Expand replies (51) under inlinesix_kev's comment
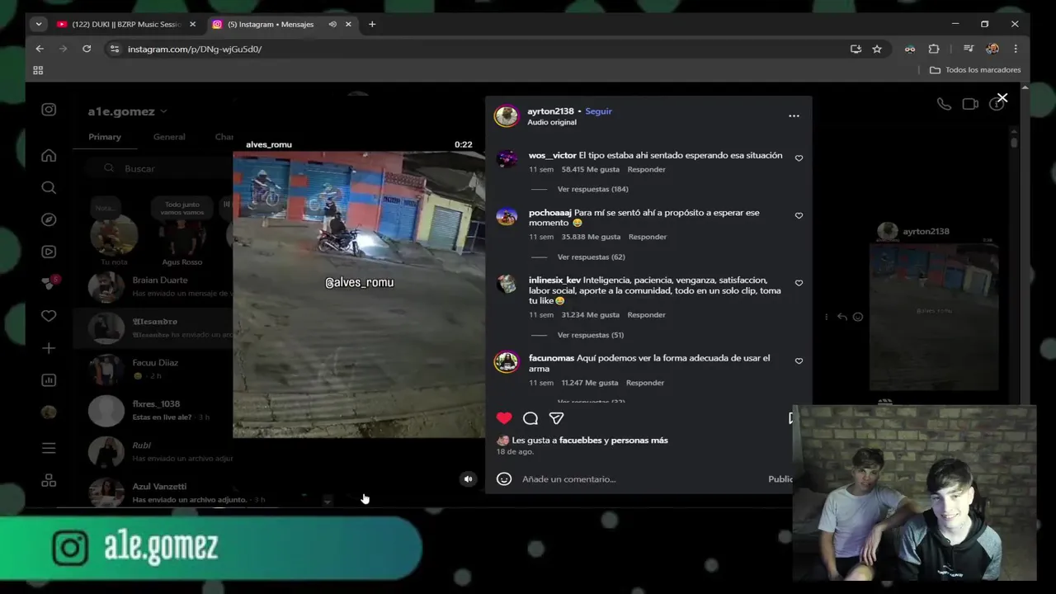 (591, 335)
